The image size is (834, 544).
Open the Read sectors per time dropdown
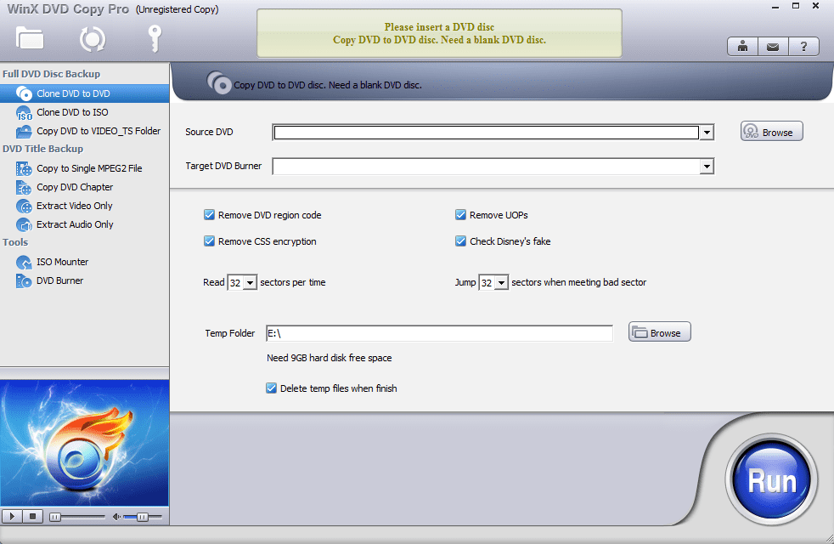click(249, 282)
